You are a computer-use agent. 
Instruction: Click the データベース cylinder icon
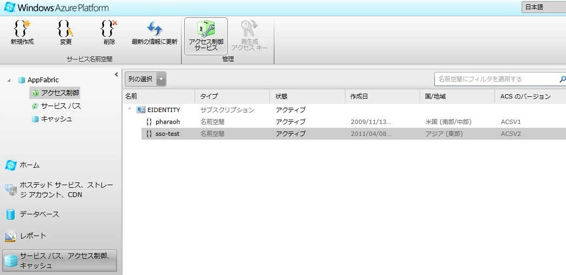[x=10, y=214]
